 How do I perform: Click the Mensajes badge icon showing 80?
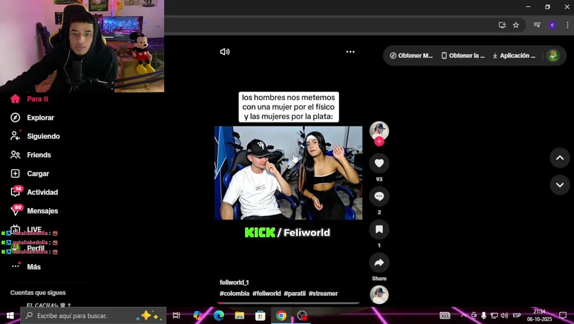pos(16,210)
